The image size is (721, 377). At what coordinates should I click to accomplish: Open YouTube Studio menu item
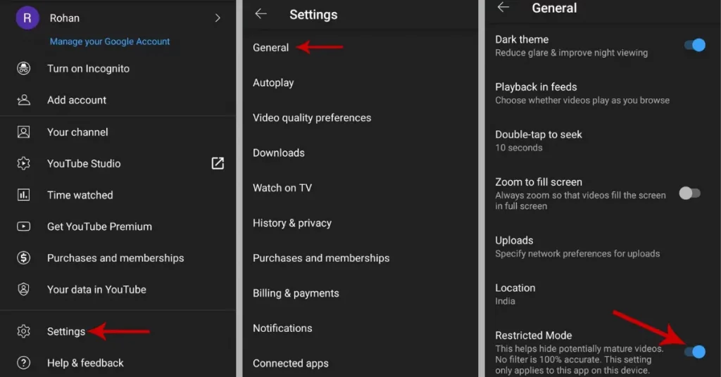tap(84, 163)
